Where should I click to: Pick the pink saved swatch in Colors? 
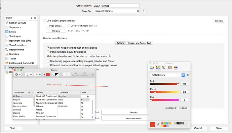[x=162, y=123]
